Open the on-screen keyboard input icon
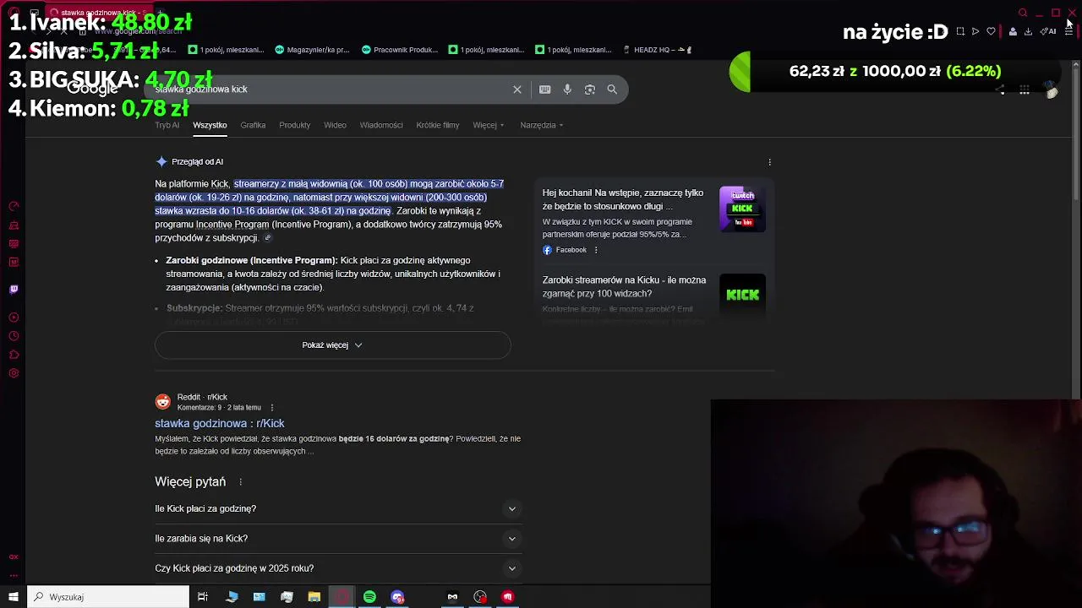 pos(545,90)
